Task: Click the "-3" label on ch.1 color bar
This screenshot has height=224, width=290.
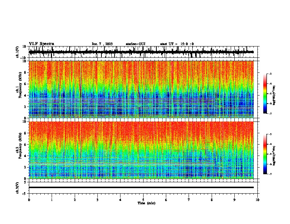Action: 270,74
